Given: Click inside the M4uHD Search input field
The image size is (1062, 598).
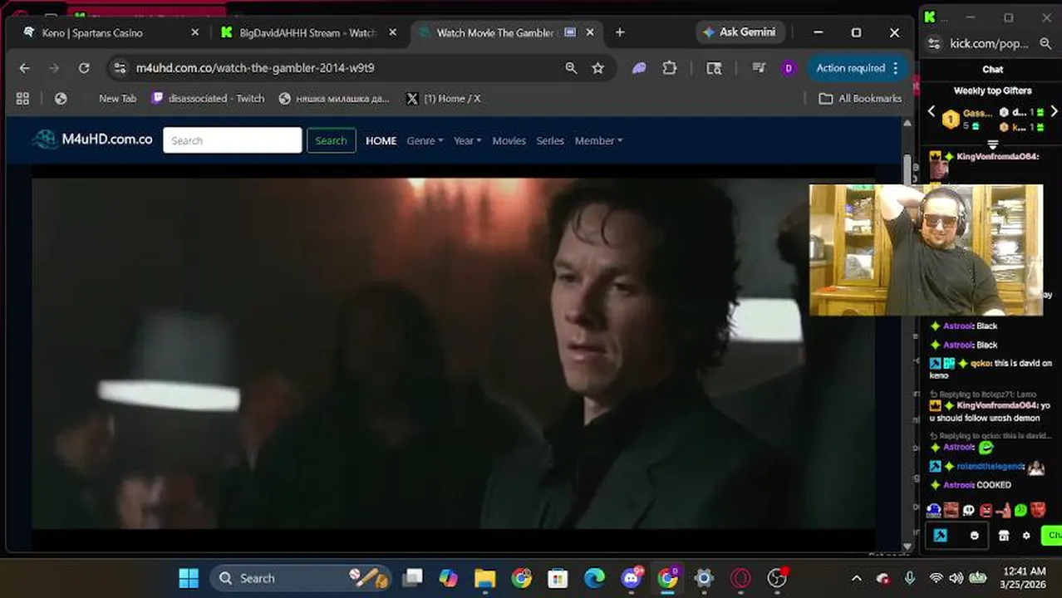Looking at the screenshot, I should tap(233, 140).
